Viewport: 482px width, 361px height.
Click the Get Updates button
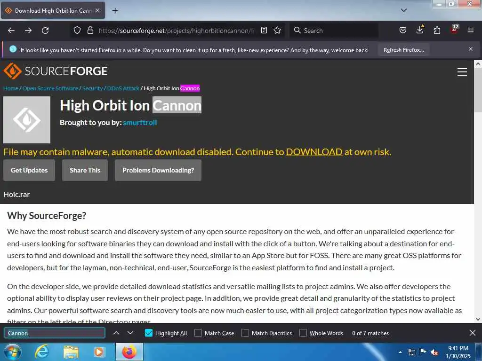pos(29,170)
